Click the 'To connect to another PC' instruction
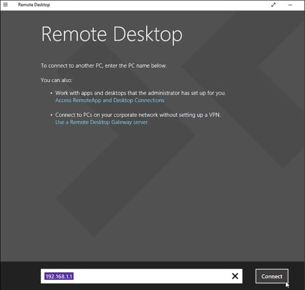Viewport: 305px width, 290px height. coord(104,66)
